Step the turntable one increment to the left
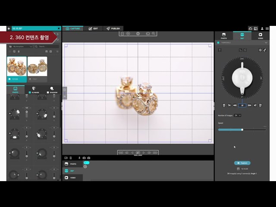The height and width of the screenshot is (207, 276). (235, 105)
